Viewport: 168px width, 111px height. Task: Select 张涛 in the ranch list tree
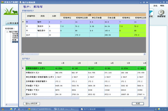tap(14, 40)
